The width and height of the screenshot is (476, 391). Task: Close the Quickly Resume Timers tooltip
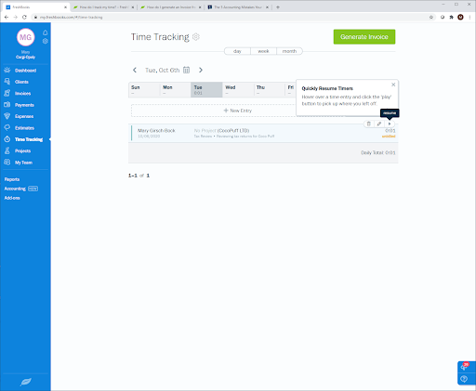coord(393,85)
